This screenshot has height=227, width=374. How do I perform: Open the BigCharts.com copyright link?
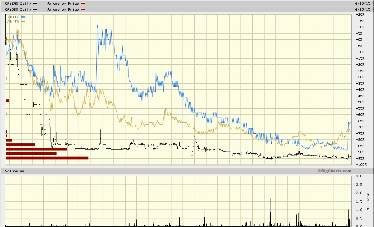tap(334, 171)
